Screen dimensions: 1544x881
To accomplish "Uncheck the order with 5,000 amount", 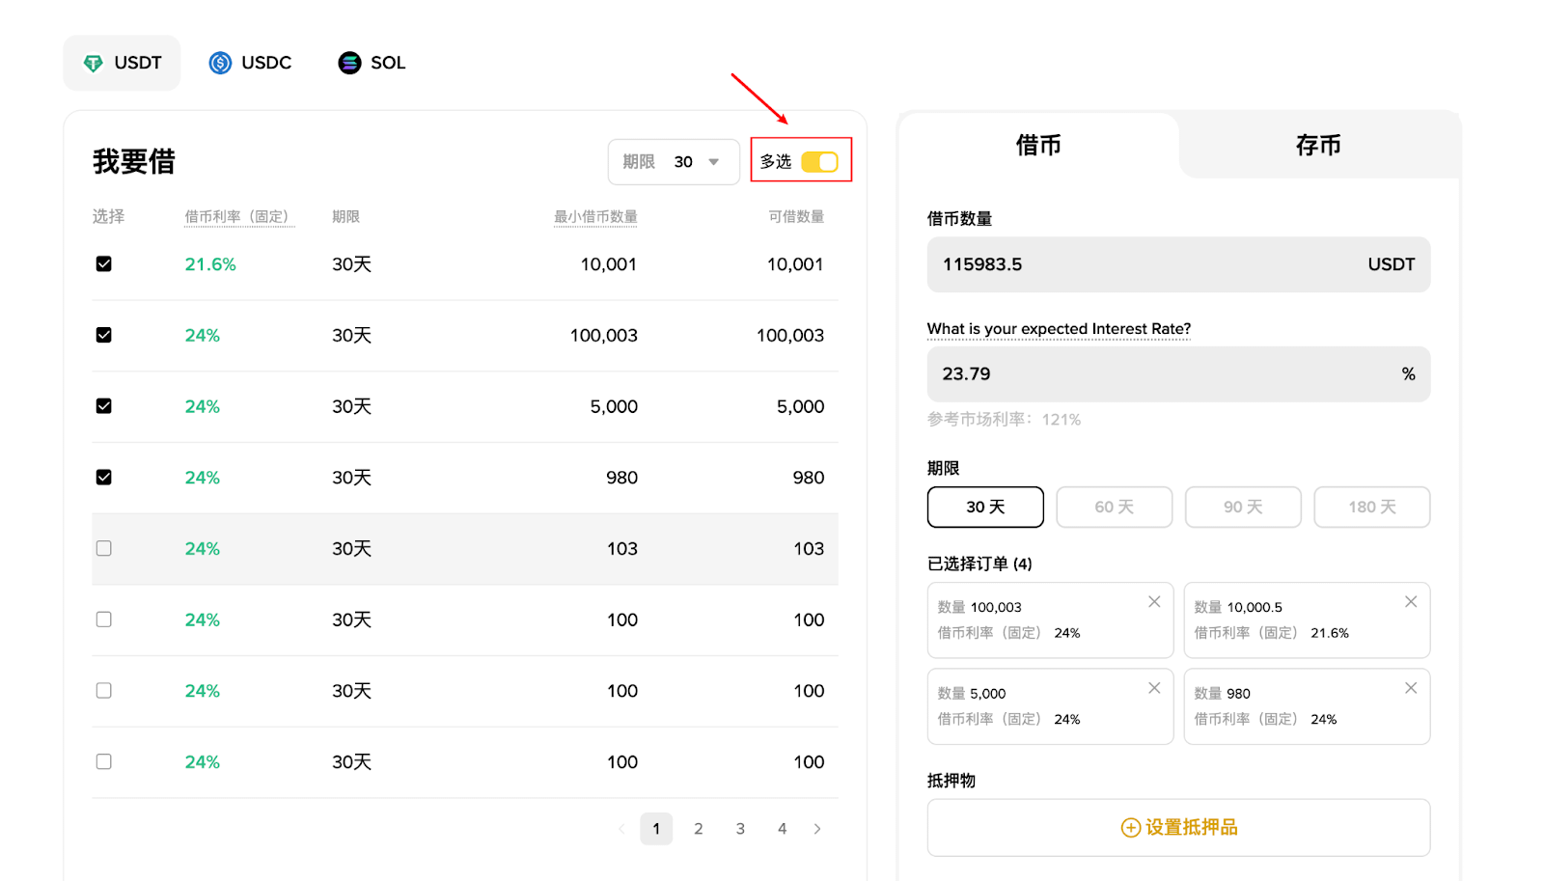I will [104, 406].
